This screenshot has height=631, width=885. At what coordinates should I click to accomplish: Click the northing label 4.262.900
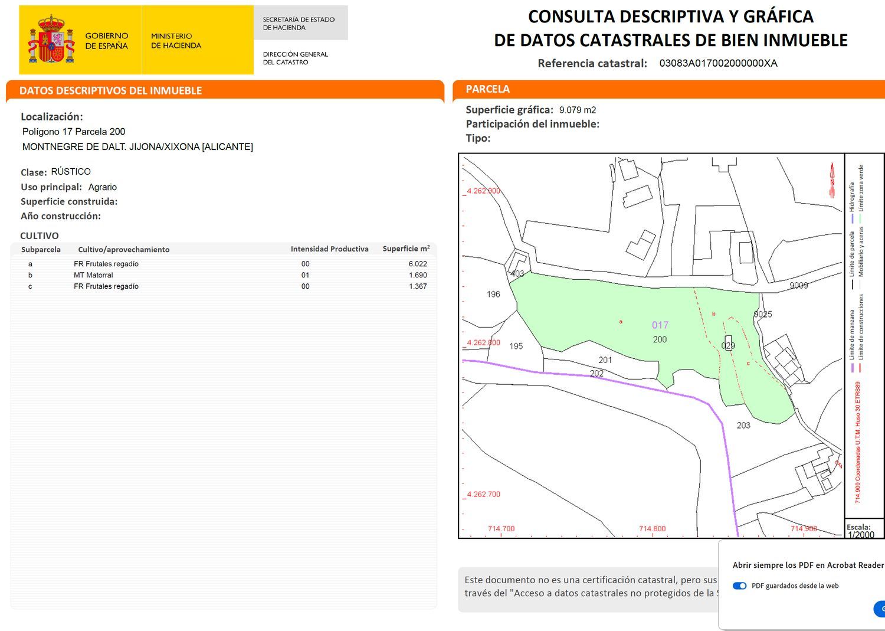pos(483,191)
